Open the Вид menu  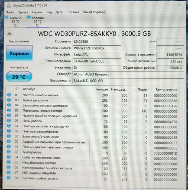49,12
